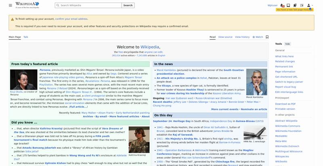Open the Hashim Thaçi news link
Screen dimensions: 323x166
pyautogui.click(x=195, y=90)
